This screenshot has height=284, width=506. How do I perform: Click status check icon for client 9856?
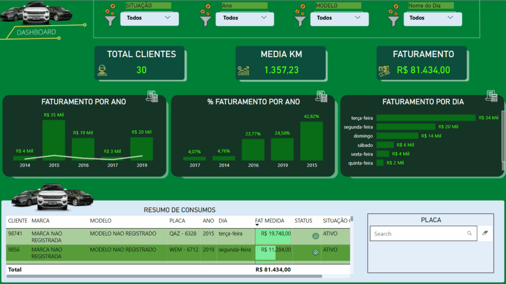click(x=316, y=252)
